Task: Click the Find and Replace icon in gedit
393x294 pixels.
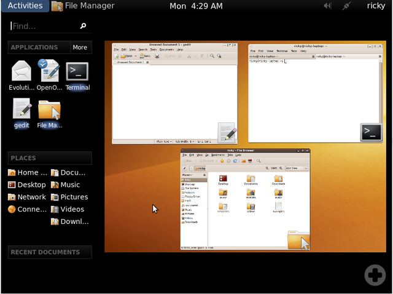Action: coord(219,56)
